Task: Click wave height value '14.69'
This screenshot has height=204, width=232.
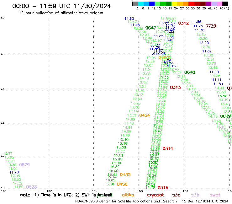Action: click(130, 119)
